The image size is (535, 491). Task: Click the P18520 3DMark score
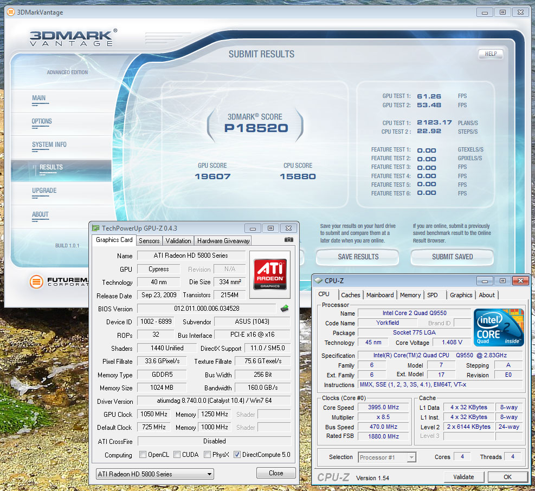click(256, 128)
